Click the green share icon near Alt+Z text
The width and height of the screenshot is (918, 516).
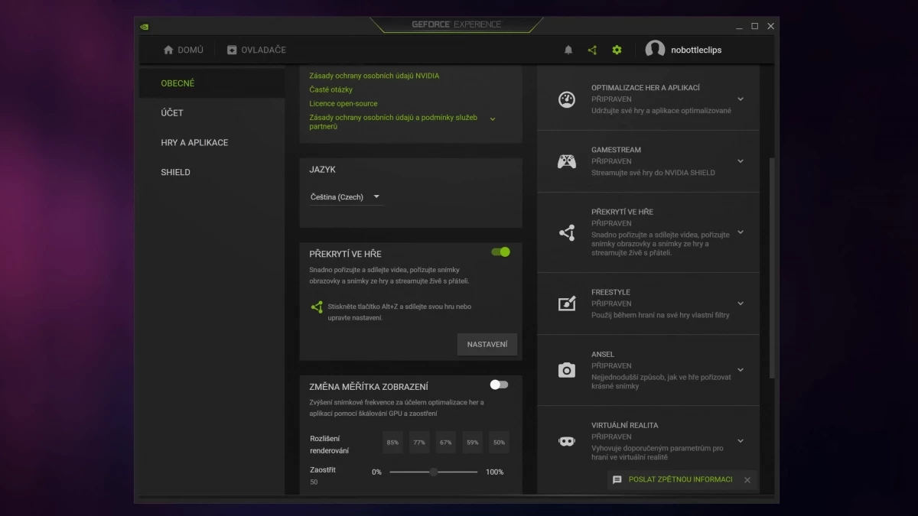[x=317, y=307]
